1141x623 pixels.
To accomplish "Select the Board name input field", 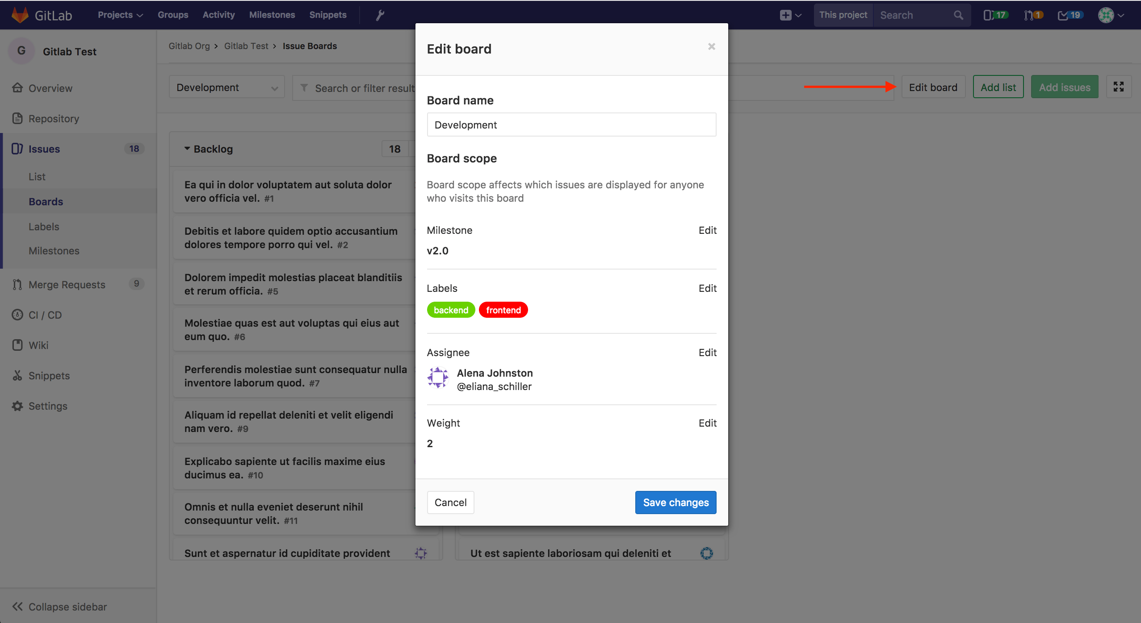I will (x=571, y=125).
